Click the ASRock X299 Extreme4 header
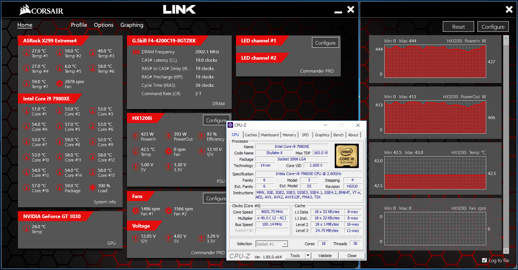This screenshot has height=270, width=518. (53, 41)
